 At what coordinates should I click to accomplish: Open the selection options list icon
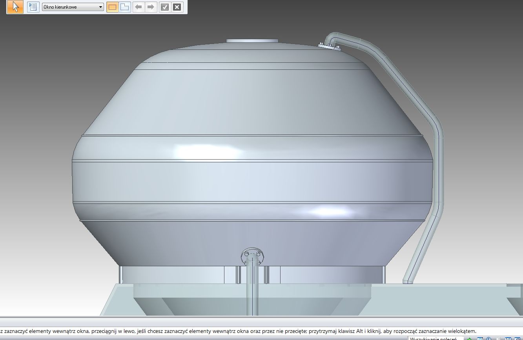coord(33,7)
